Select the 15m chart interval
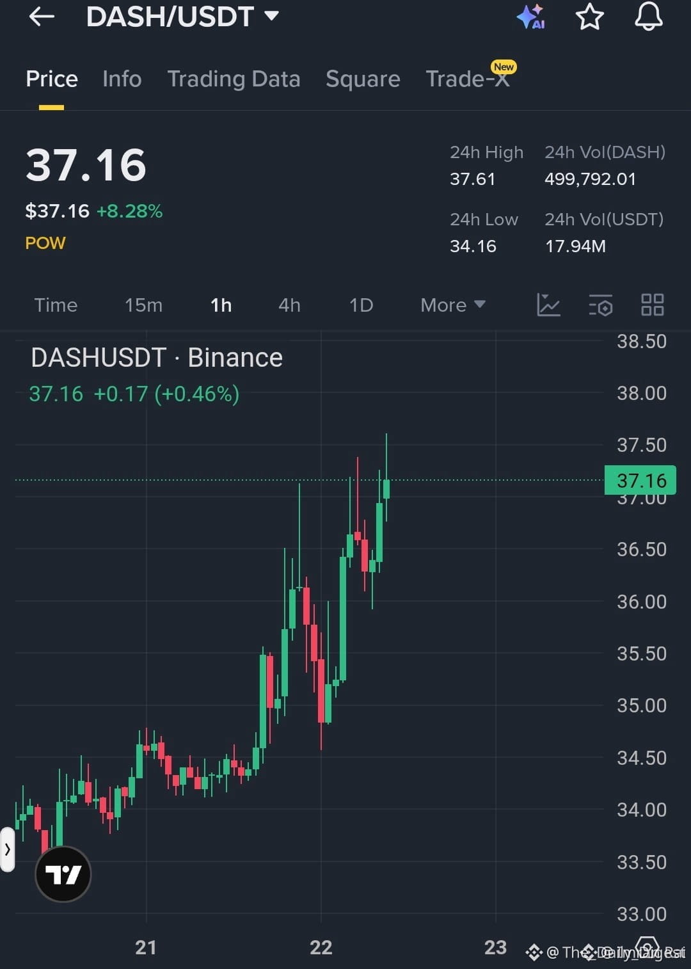The height and width of the screenshot is (969, 691). tap(143, 305)
